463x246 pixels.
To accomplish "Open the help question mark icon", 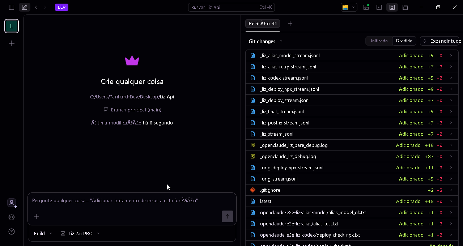I will (x=12, y=232).
